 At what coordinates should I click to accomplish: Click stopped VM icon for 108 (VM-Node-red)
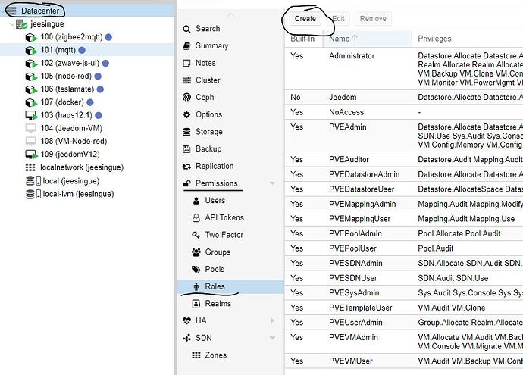click(30, 142)
